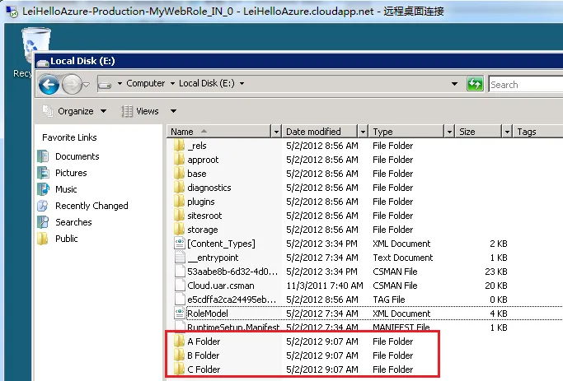Open the address bar history dropdown

(x=454, y=84)
